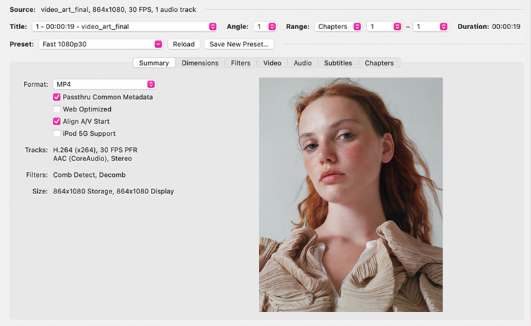This screenshot has height=326, width=531.
Task: Open the Title dropdown
Action: (x=125, y=27)
